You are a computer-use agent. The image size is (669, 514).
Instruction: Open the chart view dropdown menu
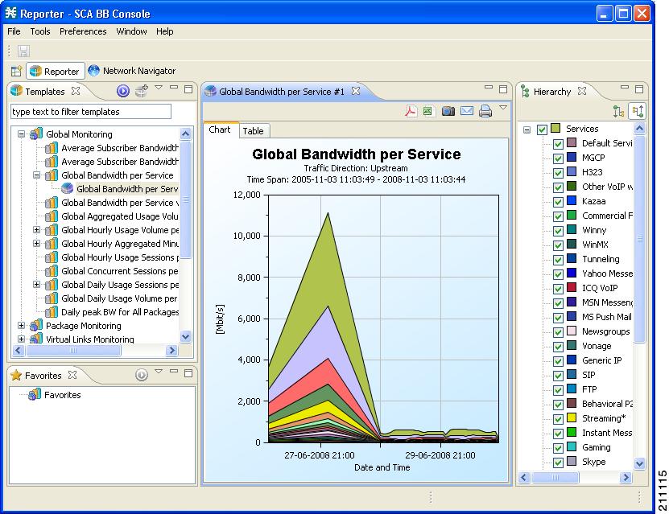pyautogui.click(x=503, y=108)
